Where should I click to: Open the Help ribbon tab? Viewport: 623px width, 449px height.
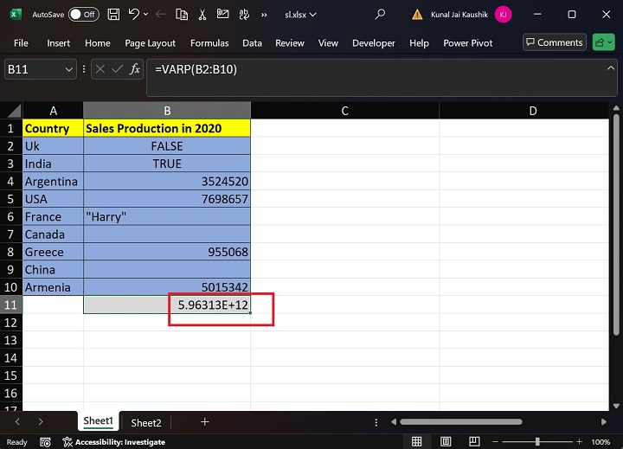pos(419,43)
